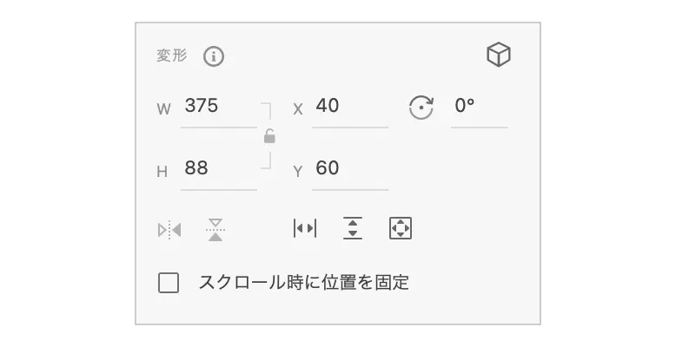Click the height field showing 88
This screenshot has height=347, width=676.
(217, 169)
